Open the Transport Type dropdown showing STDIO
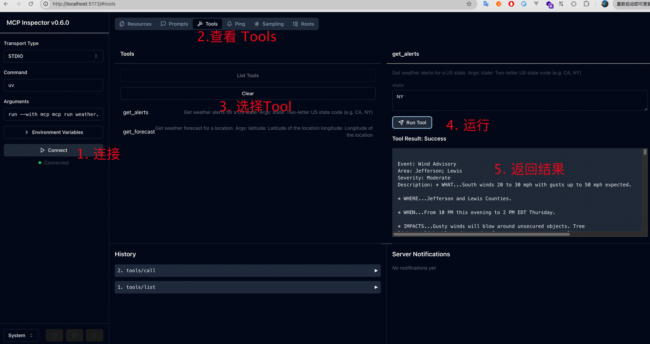 [53, 56]
